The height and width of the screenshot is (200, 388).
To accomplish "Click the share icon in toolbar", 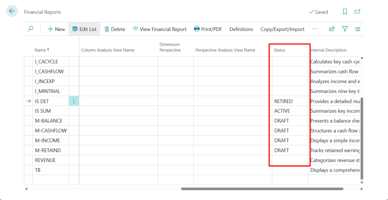I will coord(332,29).
